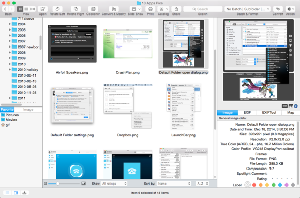The image size is (300, 198).
Task: Select Airfoil Speakers.png thumbnail
Action: pyautogui.click(x=72, y=44)
